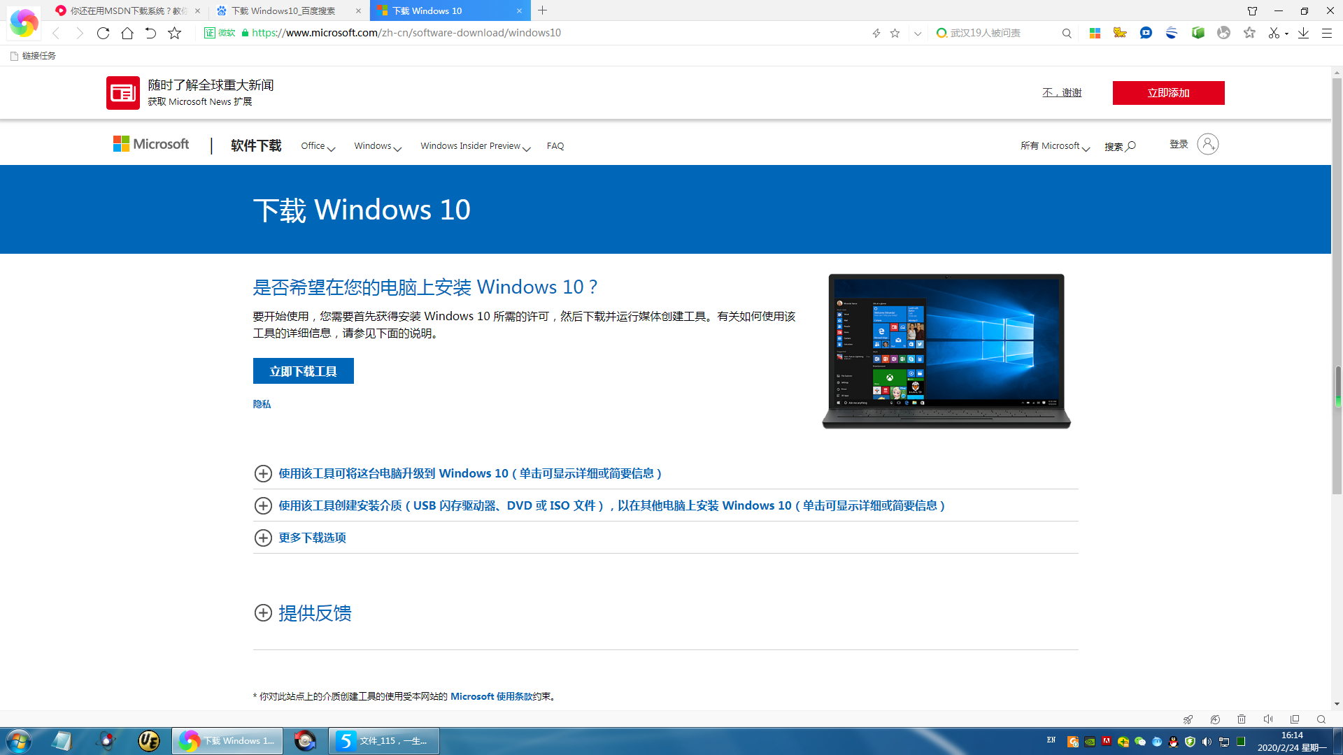The width and height of the screenshot is (1343, 755).
Task: Click the 立即下载工具 button
Action: [304, 371]
